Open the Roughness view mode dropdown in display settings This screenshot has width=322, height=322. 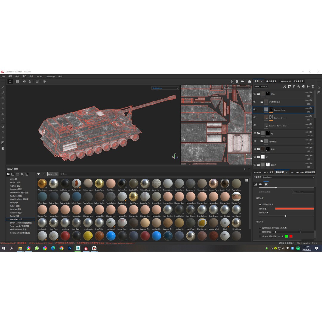(288, 177)
